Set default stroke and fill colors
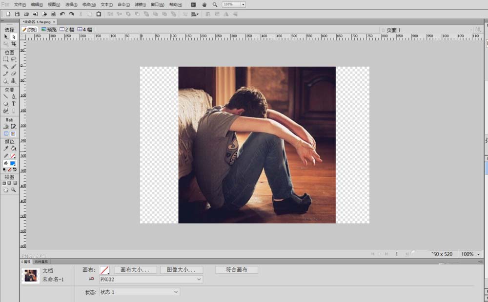 4,170
